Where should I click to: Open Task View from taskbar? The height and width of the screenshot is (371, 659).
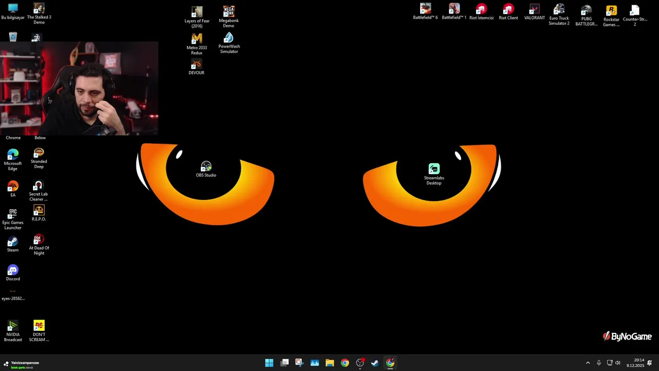(285, 363)
